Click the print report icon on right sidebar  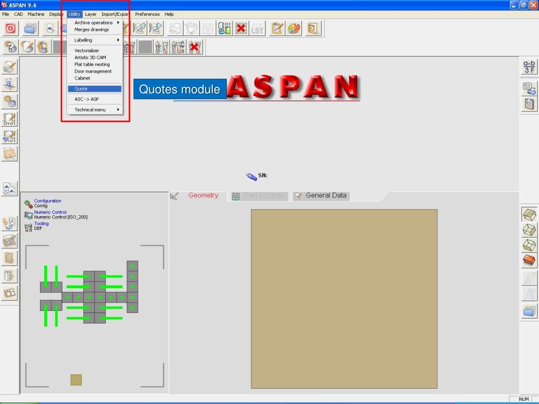click(x=529, y=88)
